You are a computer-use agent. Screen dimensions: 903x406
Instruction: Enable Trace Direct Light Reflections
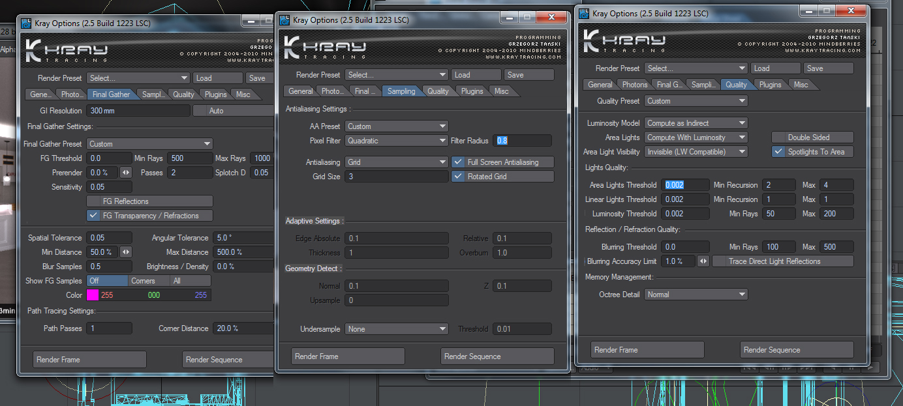[x=782, y=261]
